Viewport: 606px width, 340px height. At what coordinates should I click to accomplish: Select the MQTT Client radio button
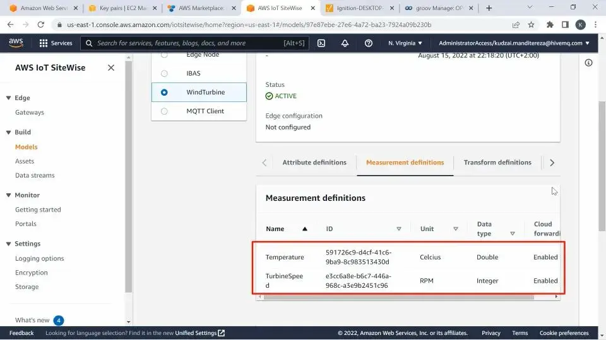pos(164,111)
